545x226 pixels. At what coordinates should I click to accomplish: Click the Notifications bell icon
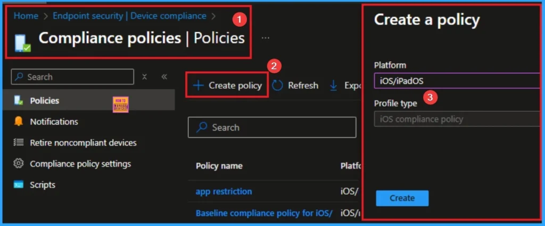tap(19, 121)
